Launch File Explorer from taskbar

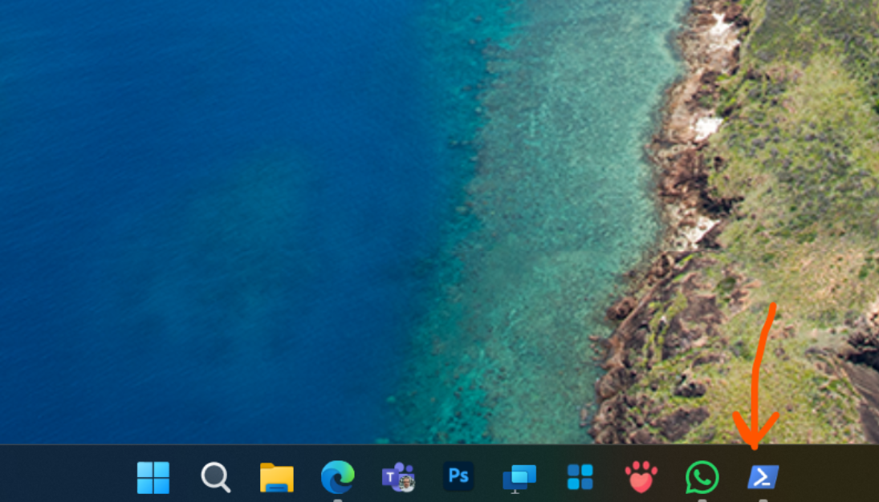[x=276, y=478]
